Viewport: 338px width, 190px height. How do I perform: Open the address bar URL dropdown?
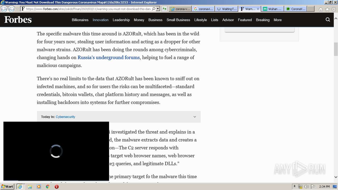click(158, 9)
